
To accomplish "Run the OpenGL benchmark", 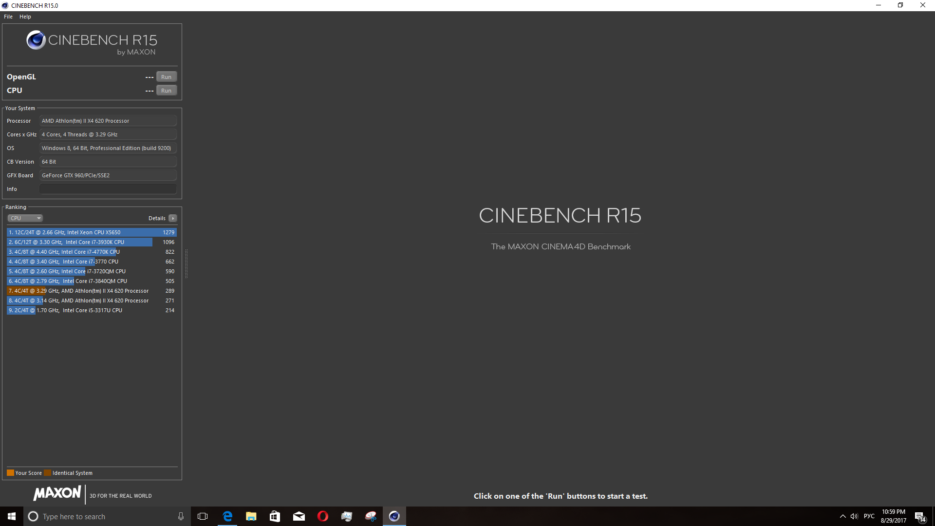I will (166, 77).
